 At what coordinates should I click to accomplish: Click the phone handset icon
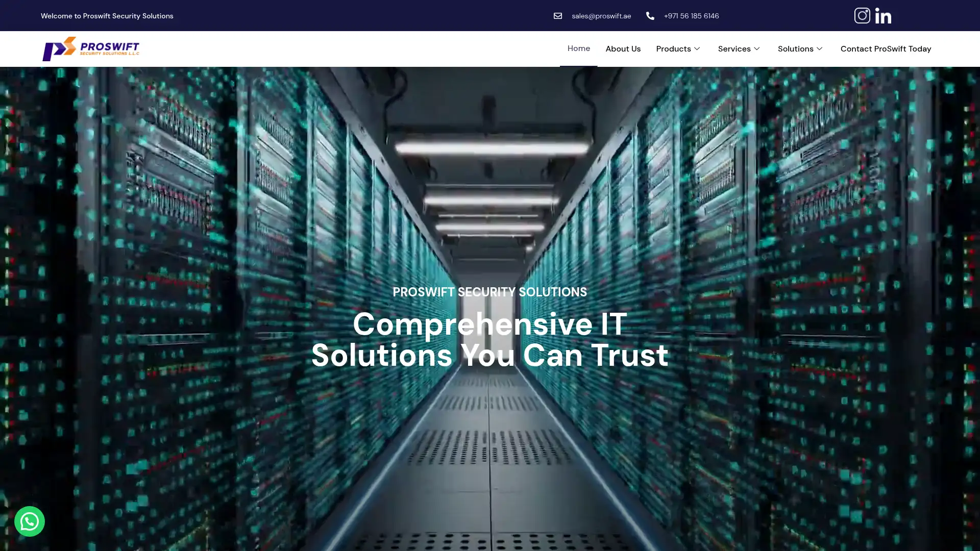(650, 16)
